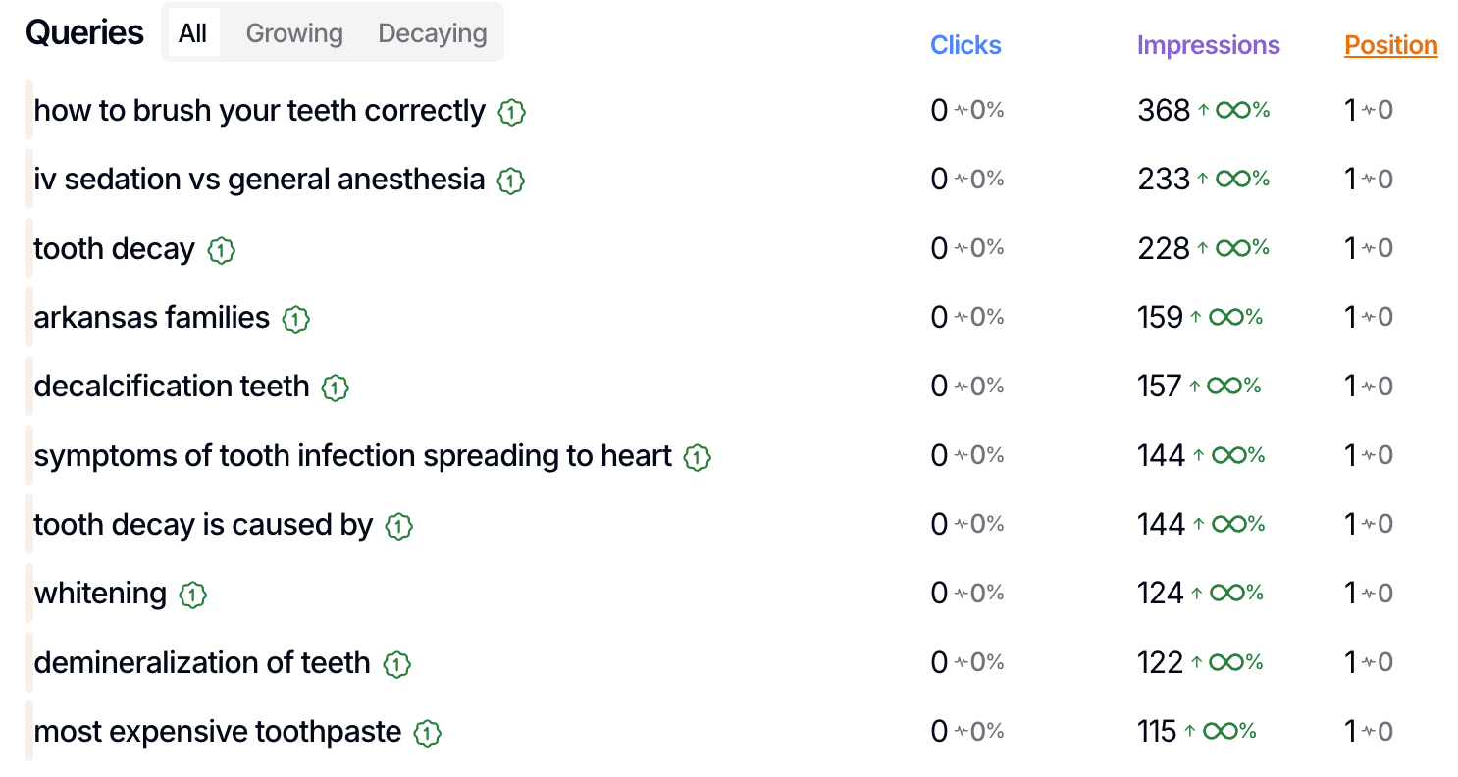
Task: Open the 'most expensive toothpaste' query
Action: [x=217, y=732]
